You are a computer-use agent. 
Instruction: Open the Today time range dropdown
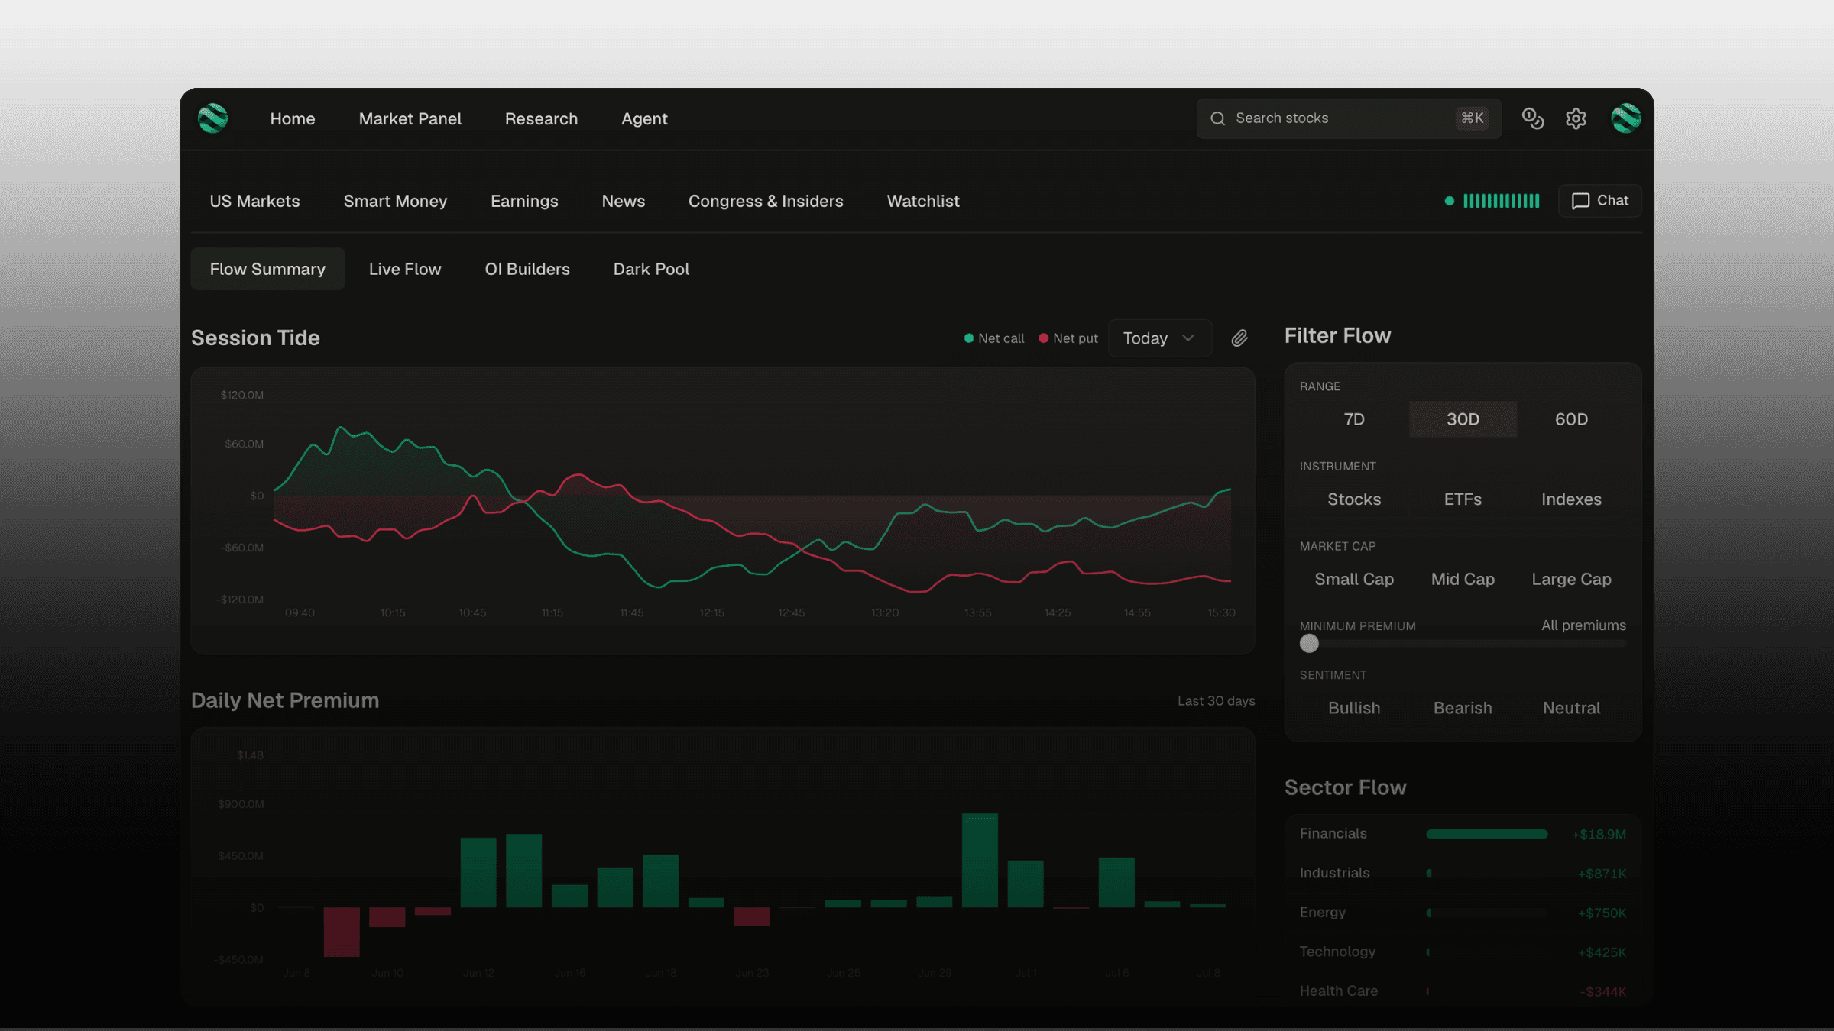(x=1159, y=338)
